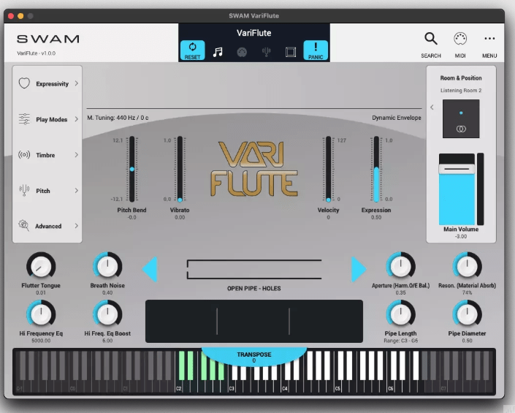Click the Dynamic Envelope label
Screen dimensions: 515x413
click(x=397, y=118)
